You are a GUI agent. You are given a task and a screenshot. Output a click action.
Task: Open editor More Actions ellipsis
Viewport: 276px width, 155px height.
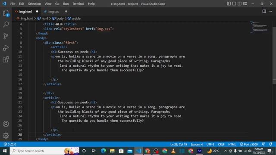tap(270, 12)
